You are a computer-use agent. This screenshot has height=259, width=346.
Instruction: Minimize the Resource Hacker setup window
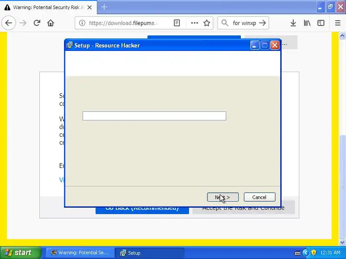pyautogui.click(x=254, y=45)
